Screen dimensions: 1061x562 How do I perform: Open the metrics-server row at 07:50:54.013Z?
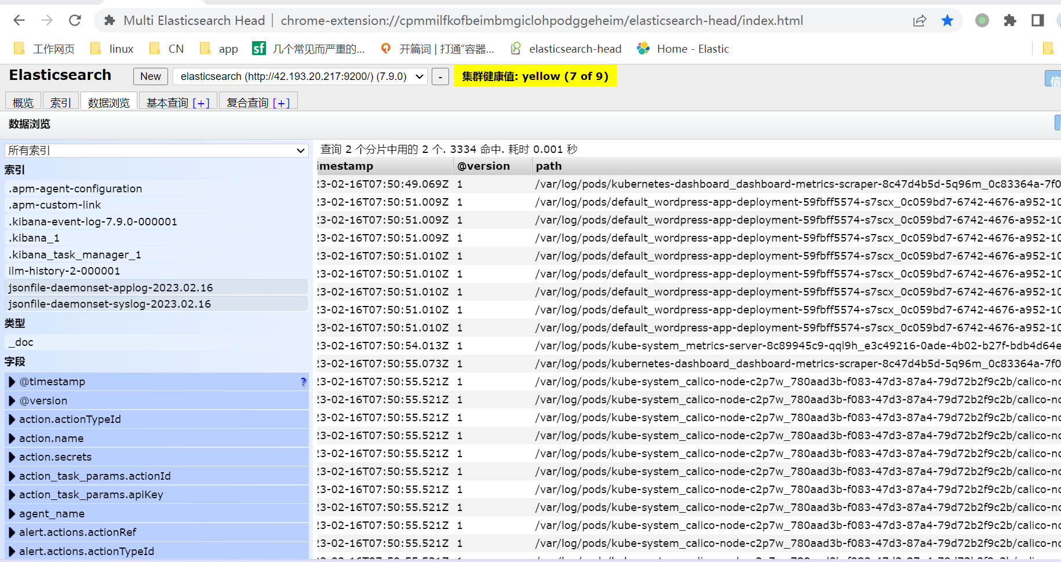pos(689,346)
